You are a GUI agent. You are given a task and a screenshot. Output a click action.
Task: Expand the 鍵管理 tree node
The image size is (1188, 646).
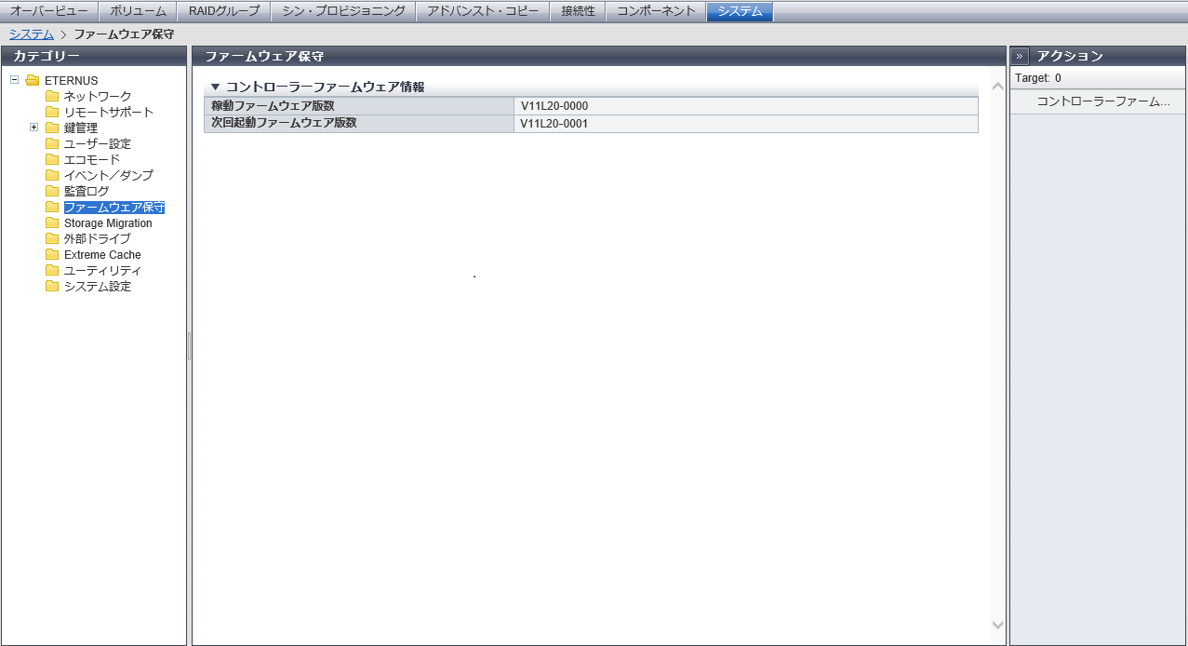(34, 128)
